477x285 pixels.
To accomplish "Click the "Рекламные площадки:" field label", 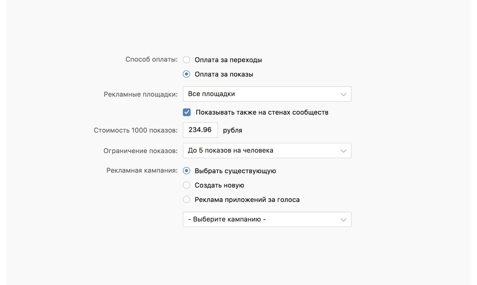I will click(141, 94).
